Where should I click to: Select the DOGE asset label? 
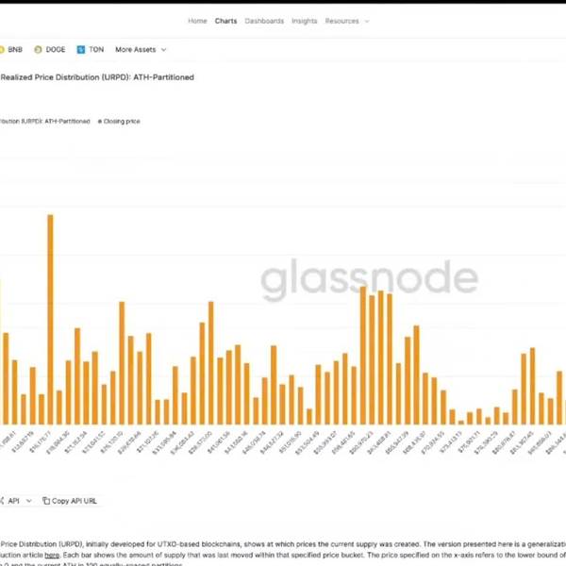(55, 49)
